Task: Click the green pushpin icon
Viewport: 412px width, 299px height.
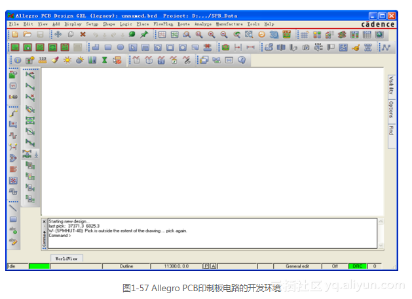Action: pos(144,35)
